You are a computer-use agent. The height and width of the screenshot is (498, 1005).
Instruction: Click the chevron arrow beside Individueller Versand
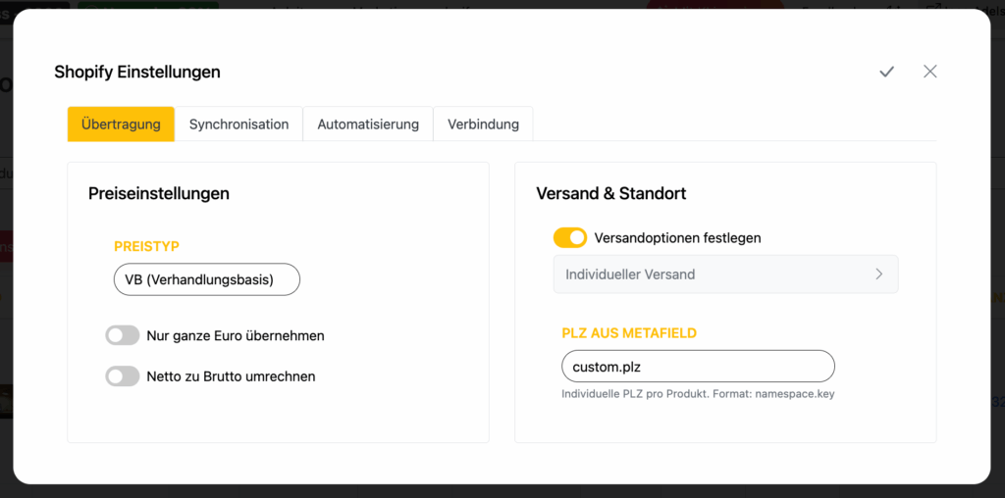[x=879, y=274]
